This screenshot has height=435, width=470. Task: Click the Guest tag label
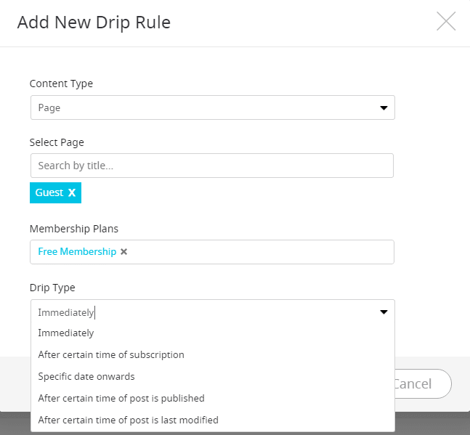point(49,192)
